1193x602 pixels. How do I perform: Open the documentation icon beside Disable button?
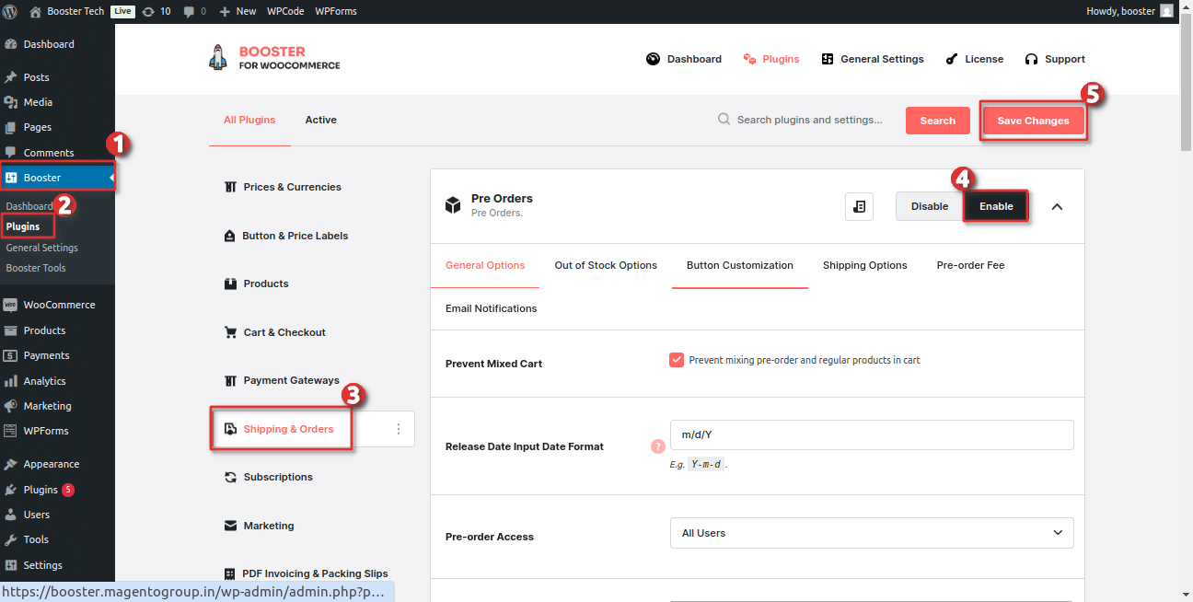[x=859, y=206]
